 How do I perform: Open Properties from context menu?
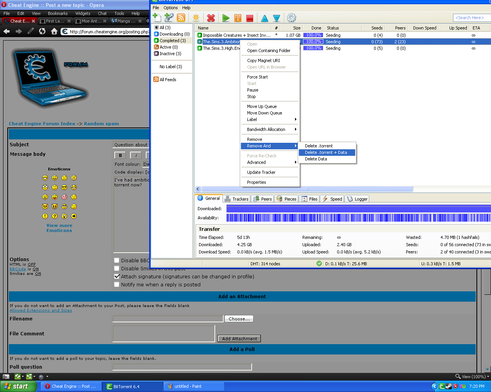click(x=270, y=182)
